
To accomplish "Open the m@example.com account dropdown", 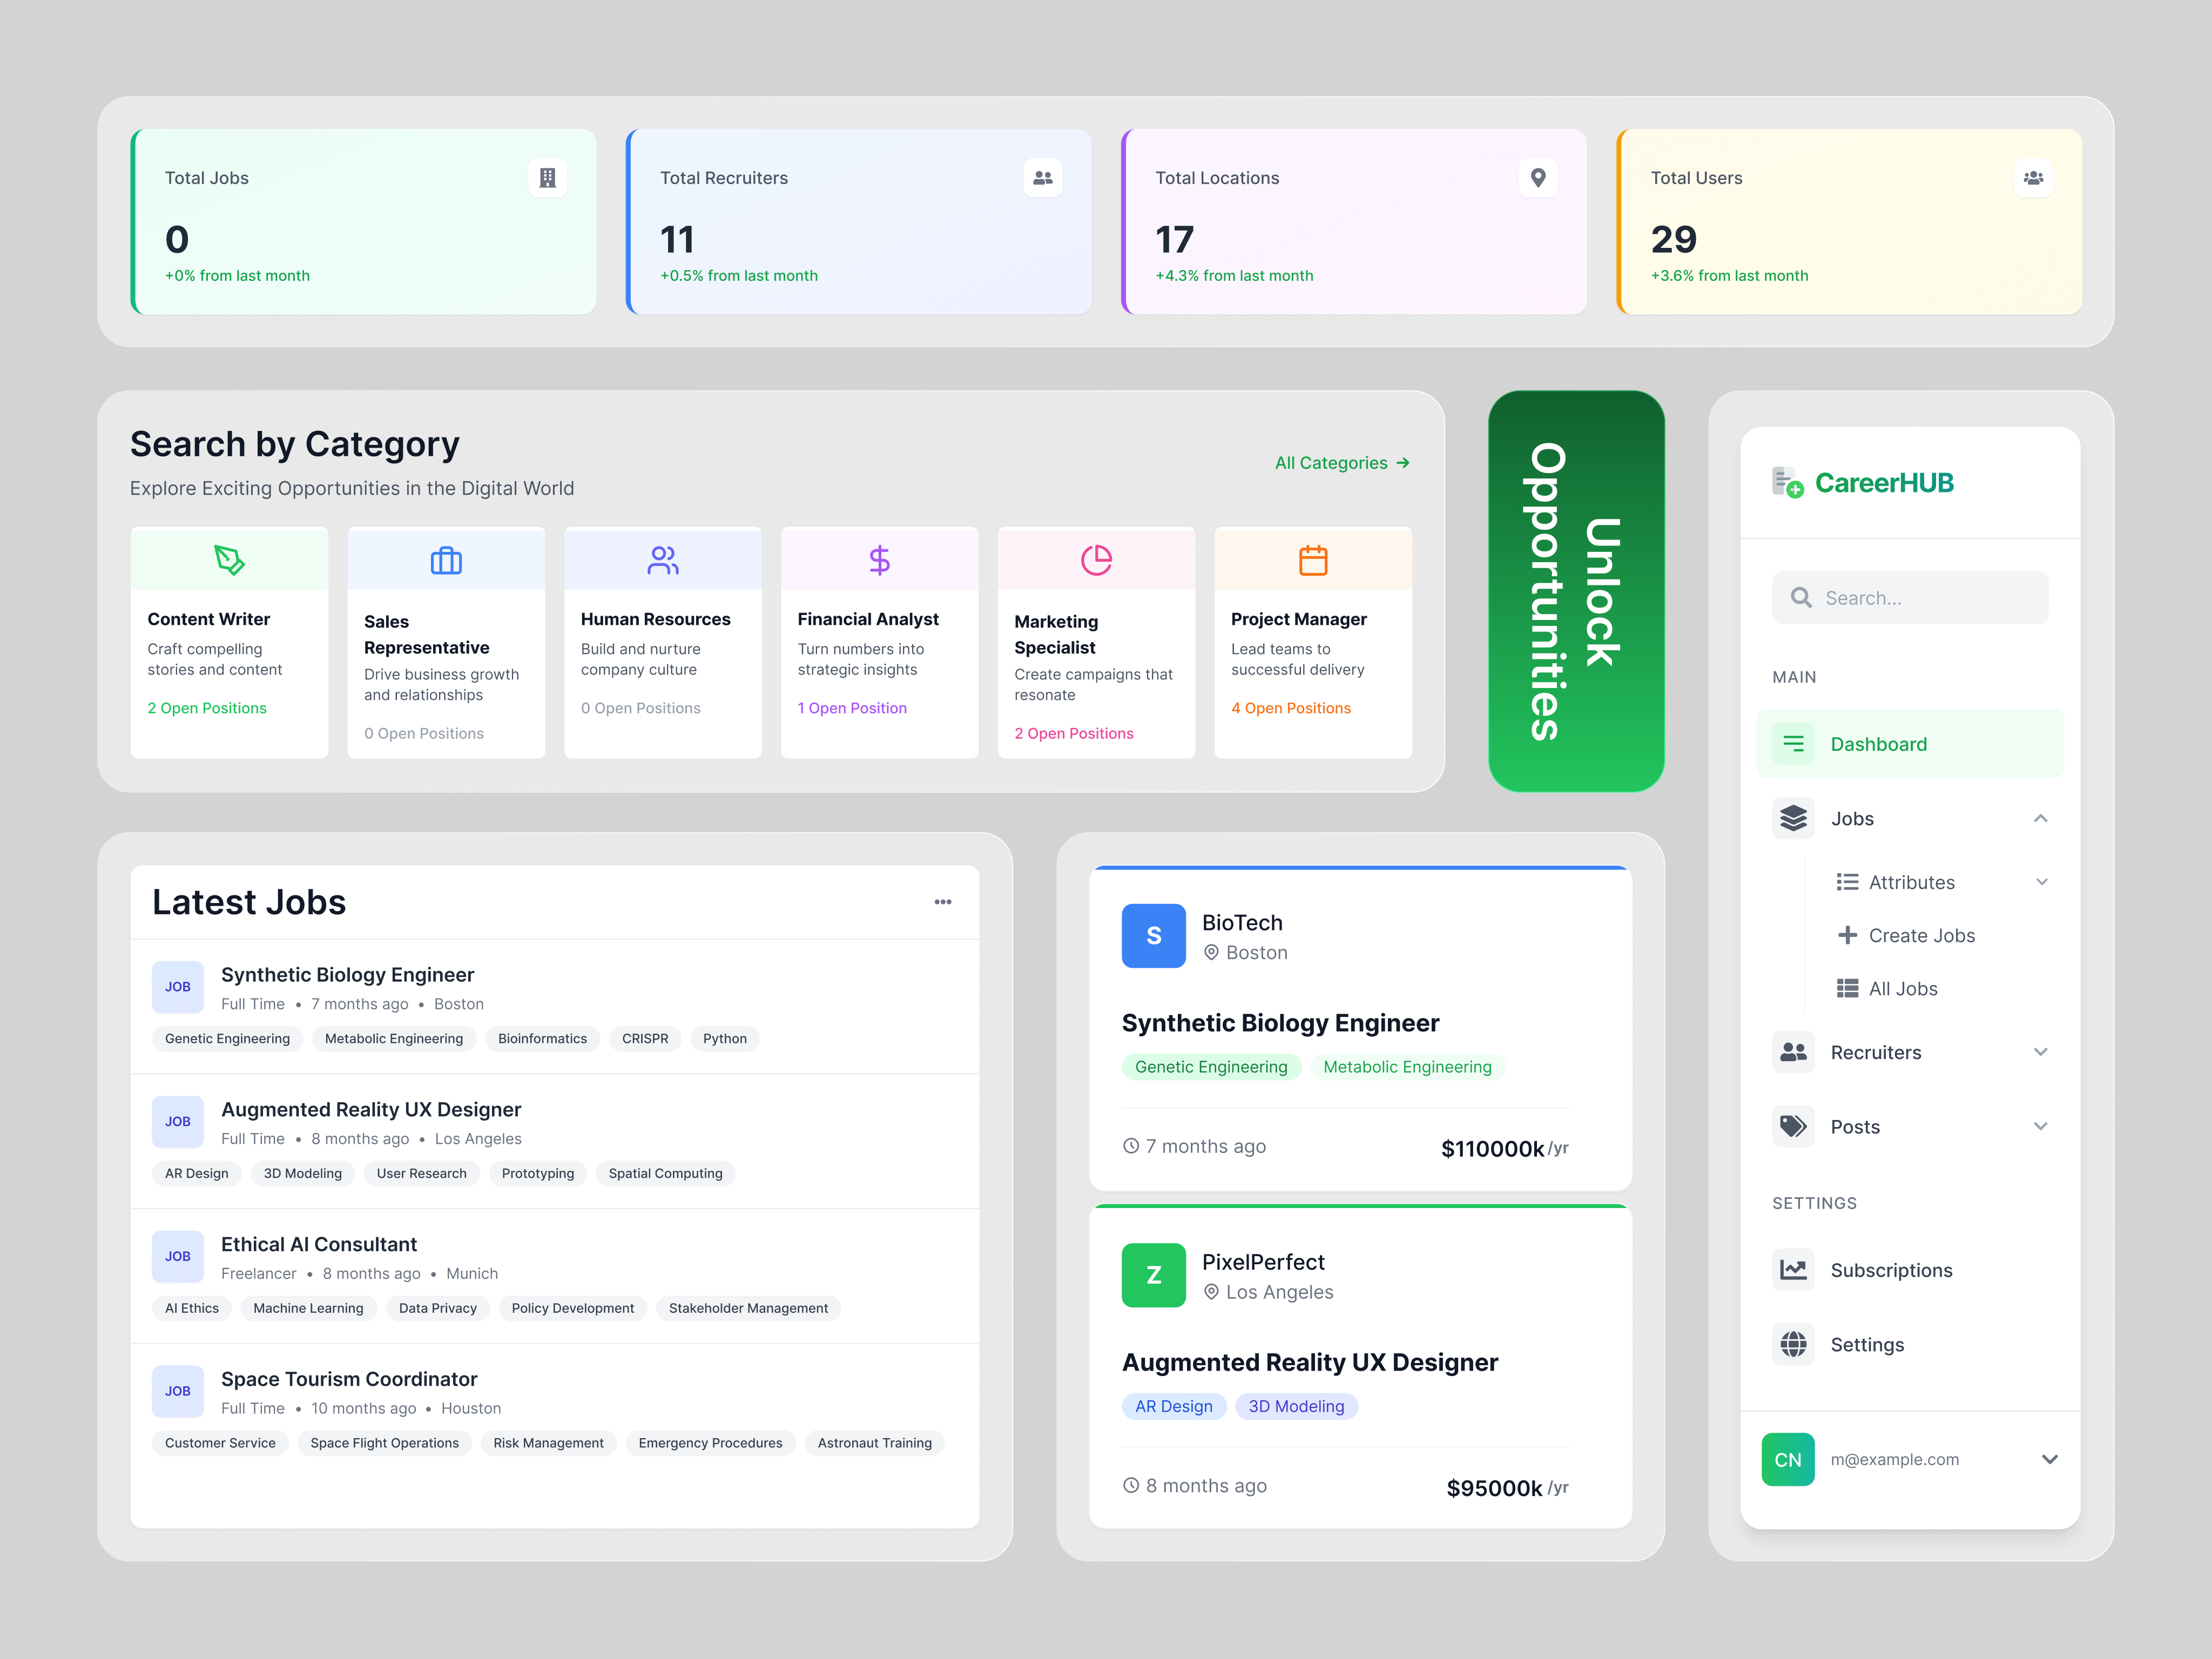I will click(x=2049, y=1460).
